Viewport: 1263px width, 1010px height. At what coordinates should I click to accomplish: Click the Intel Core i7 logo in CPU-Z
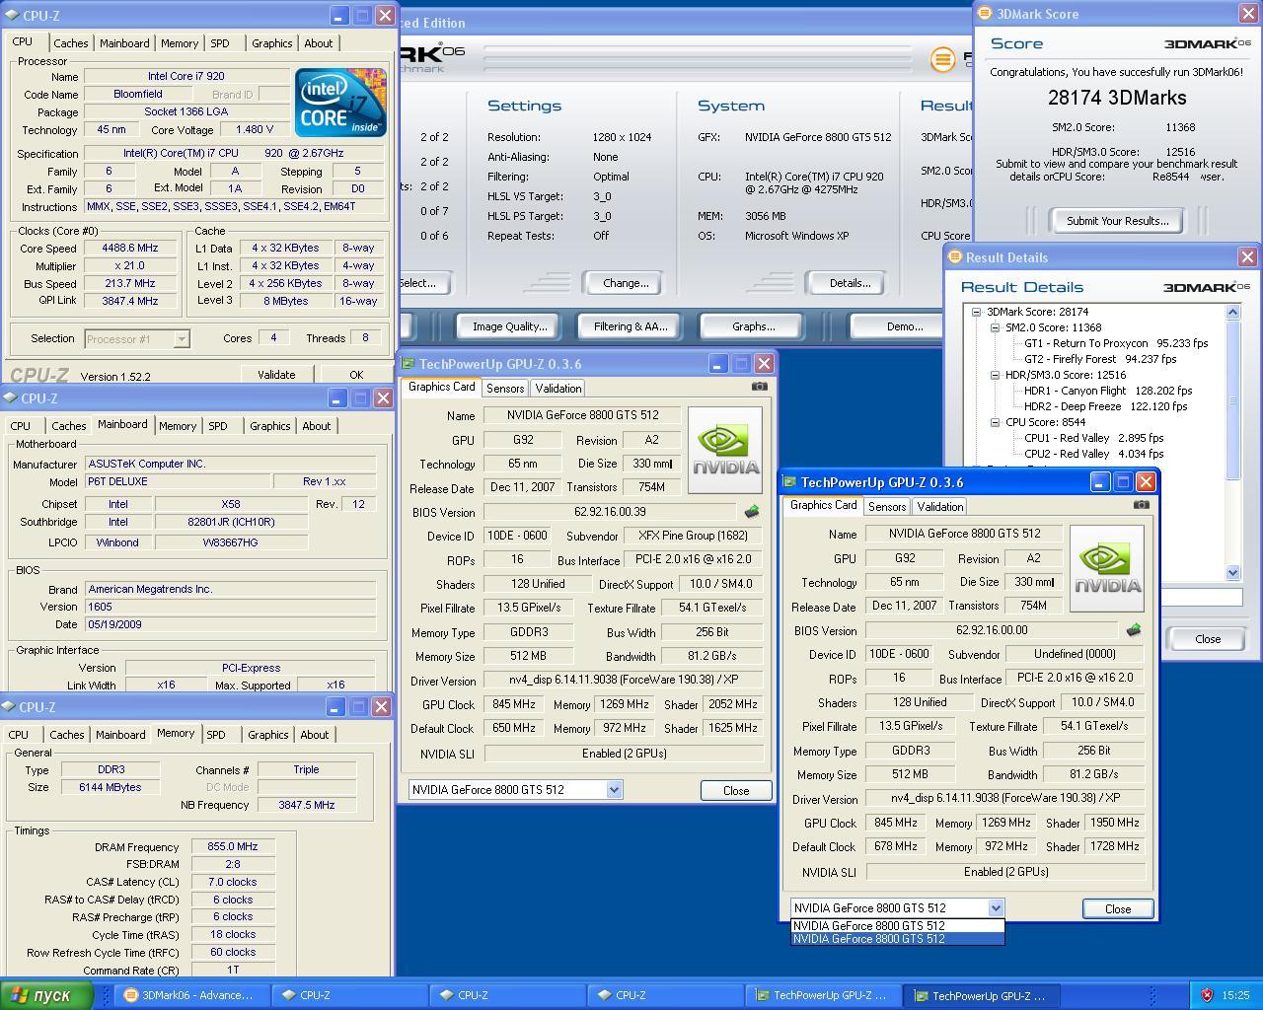(x=340, y=103)
